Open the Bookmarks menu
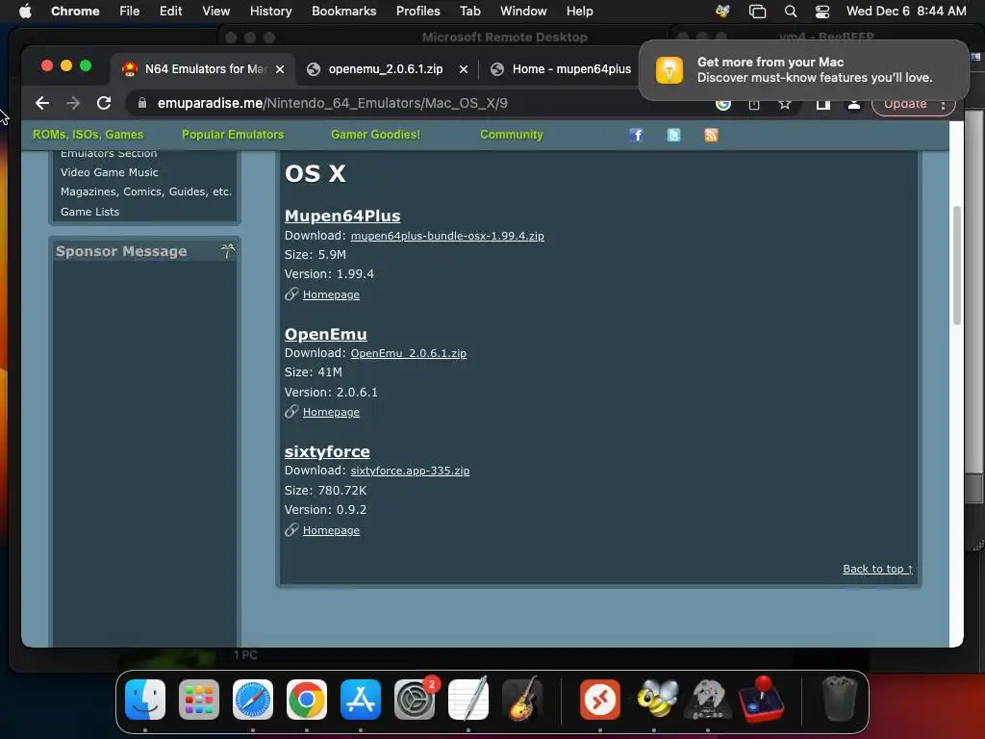985x739 pixels. (x=344, y=12)
